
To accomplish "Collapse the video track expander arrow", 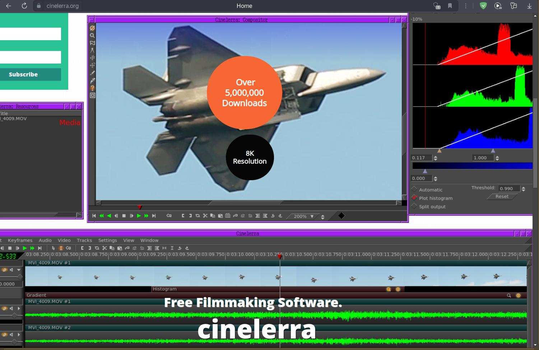I will pos(19,270).
